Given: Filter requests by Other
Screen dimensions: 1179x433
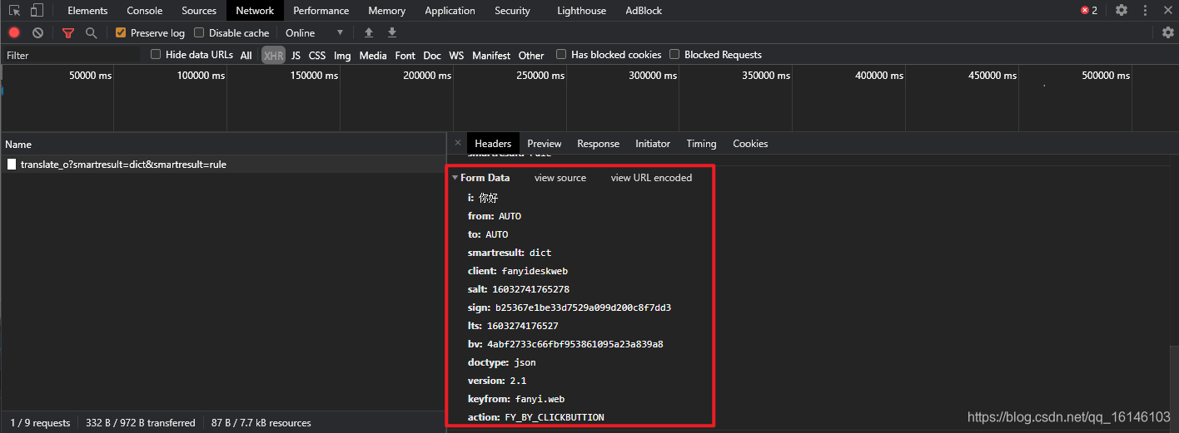Looking at the screenshot, I should point(531,55).
